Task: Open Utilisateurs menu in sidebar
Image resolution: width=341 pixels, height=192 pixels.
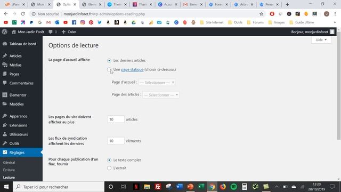Action: pyautogui.click(x=21, y=134)
